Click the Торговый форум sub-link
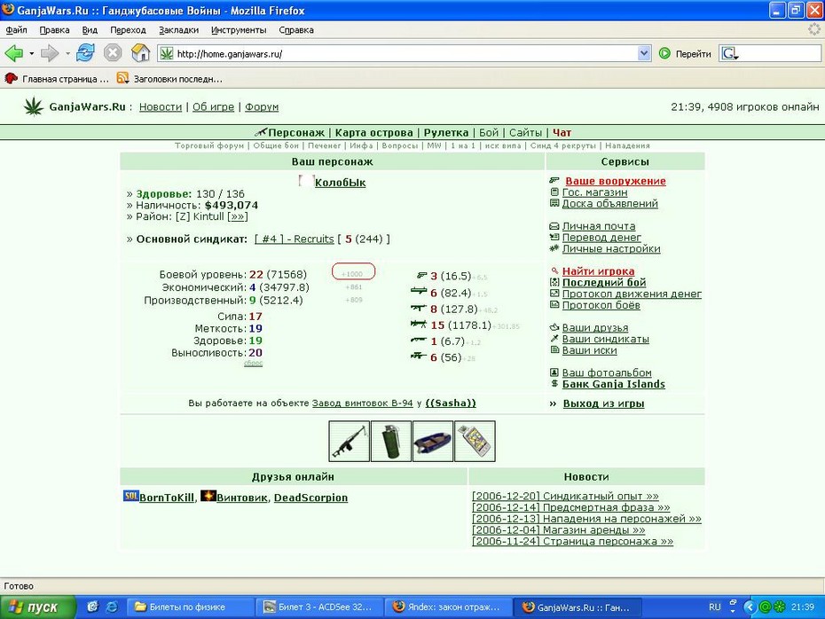This screenshot has width=825, height=619. coord(208,145)
